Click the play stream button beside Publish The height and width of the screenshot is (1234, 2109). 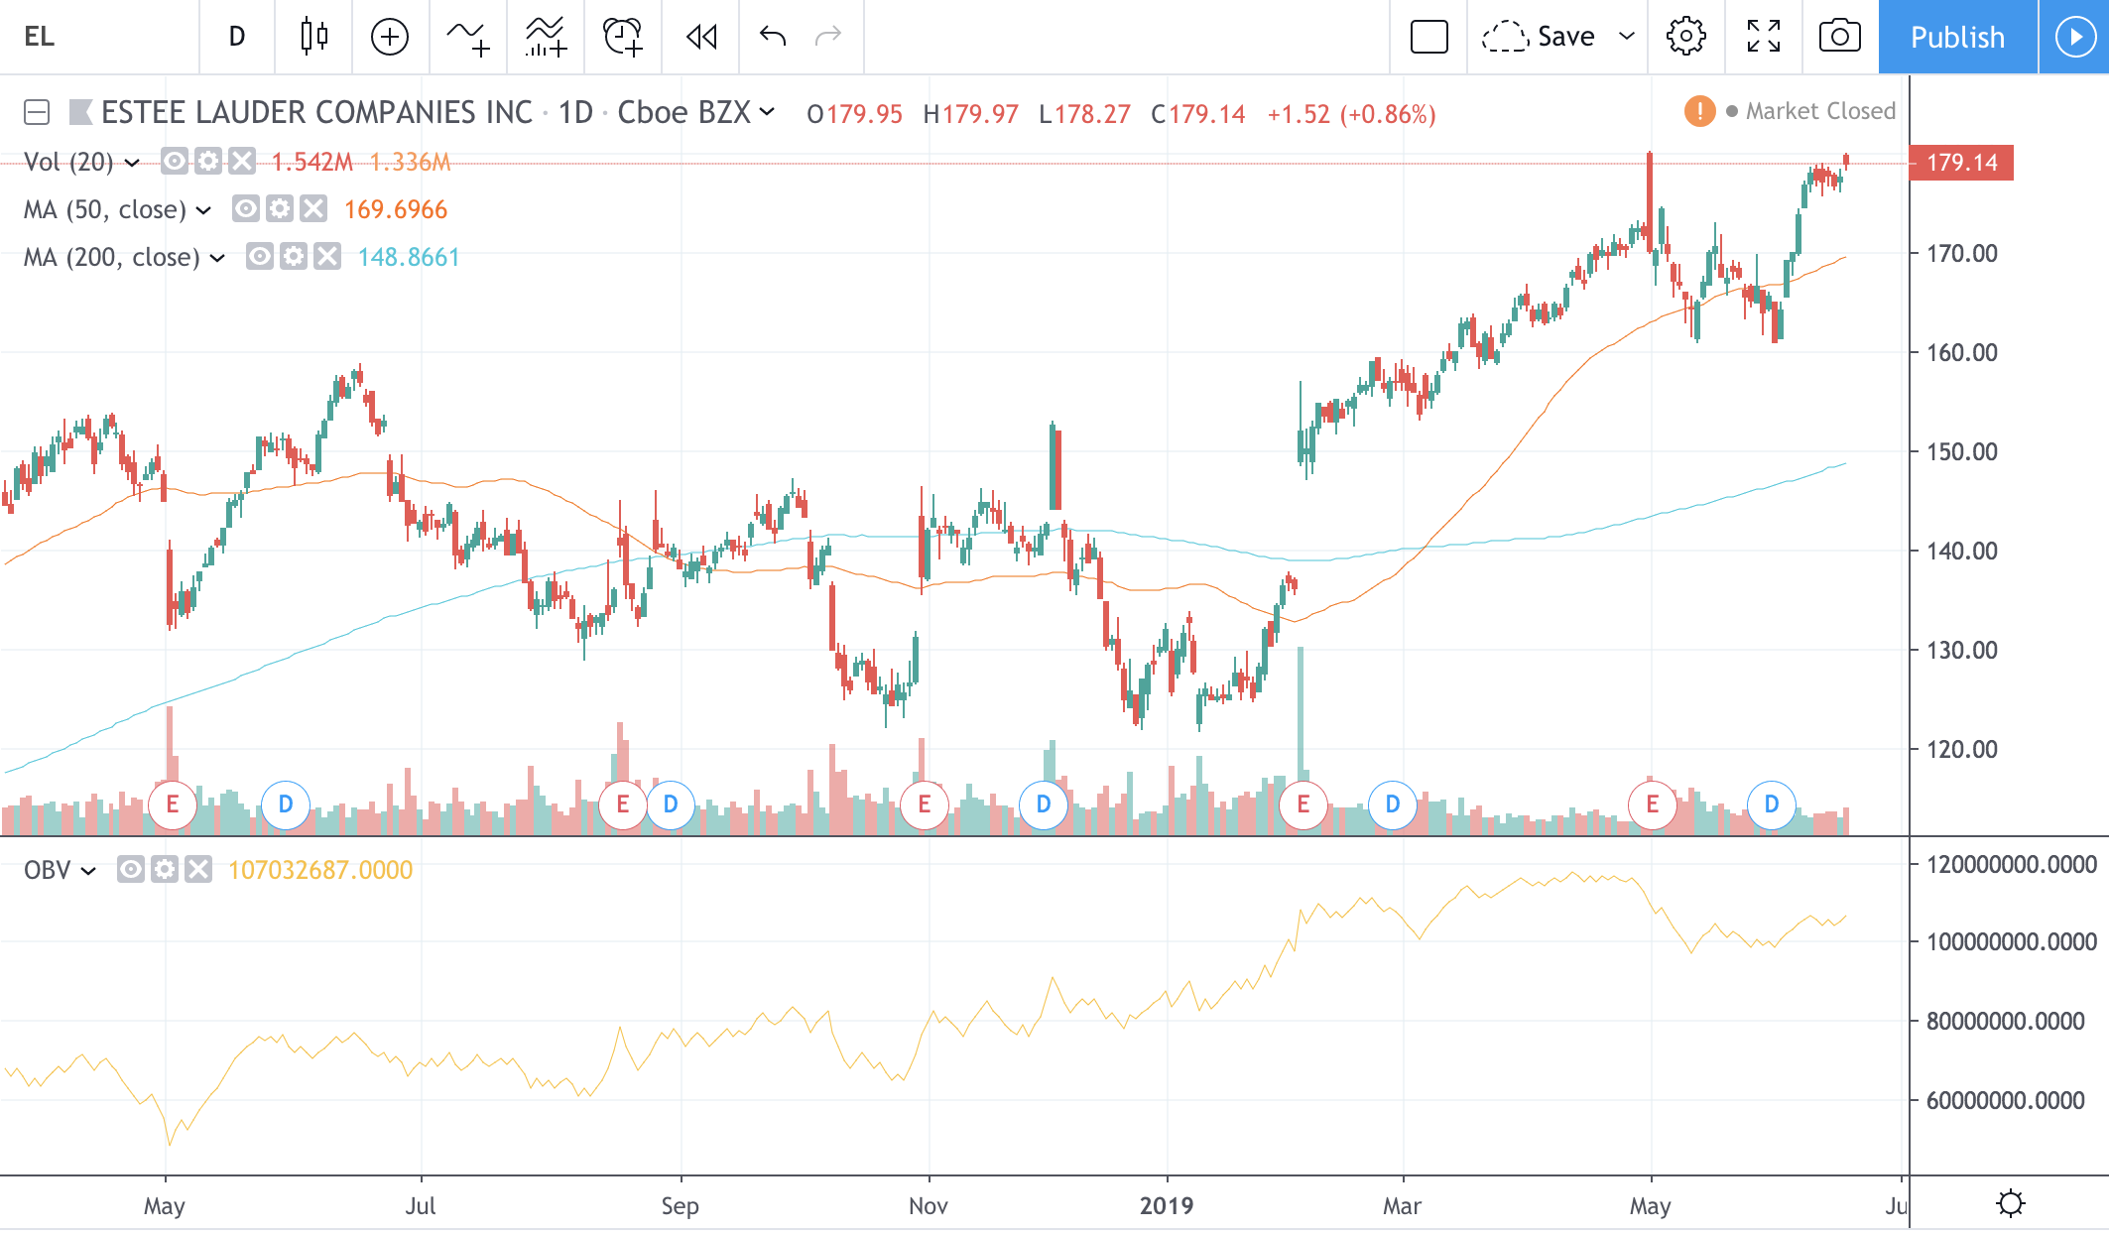pyautogui.click(x=2074, y=37)
